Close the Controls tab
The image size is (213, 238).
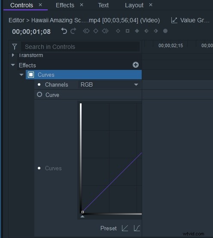[x=40, y=5]
